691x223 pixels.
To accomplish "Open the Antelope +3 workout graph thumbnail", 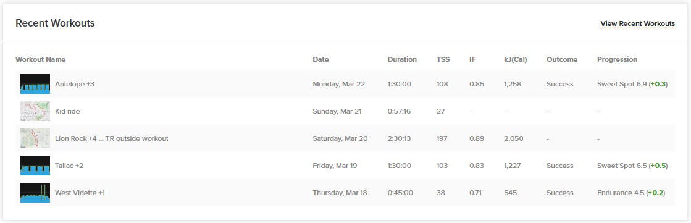I will pyautogui.click(x=35, y=84).
